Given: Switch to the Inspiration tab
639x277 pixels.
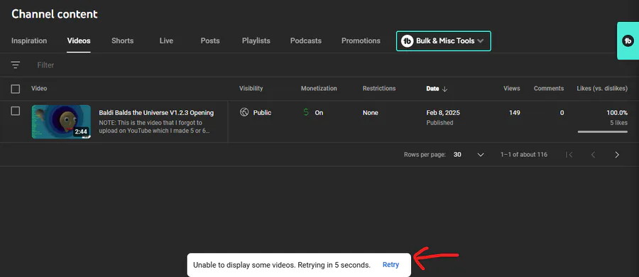Looking at the screenshot, I should coord(29,40).
